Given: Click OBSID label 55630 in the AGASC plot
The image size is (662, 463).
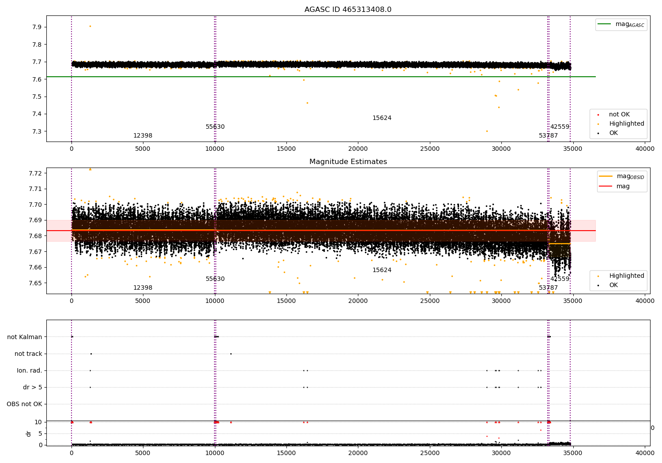Looking at the screenshot, I should click(215, 127).
